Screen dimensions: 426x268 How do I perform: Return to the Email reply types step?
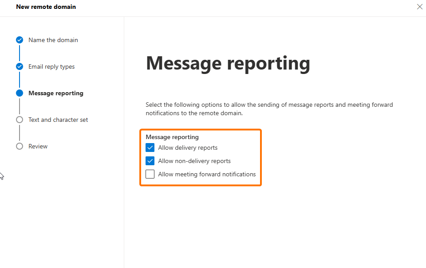(x=51, y=66)
